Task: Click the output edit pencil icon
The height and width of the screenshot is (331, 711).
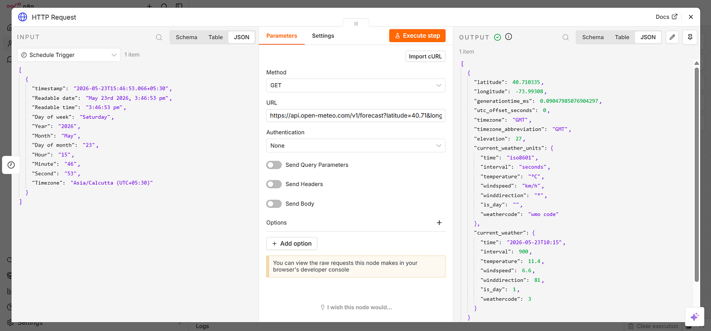Action: point(672,37)
